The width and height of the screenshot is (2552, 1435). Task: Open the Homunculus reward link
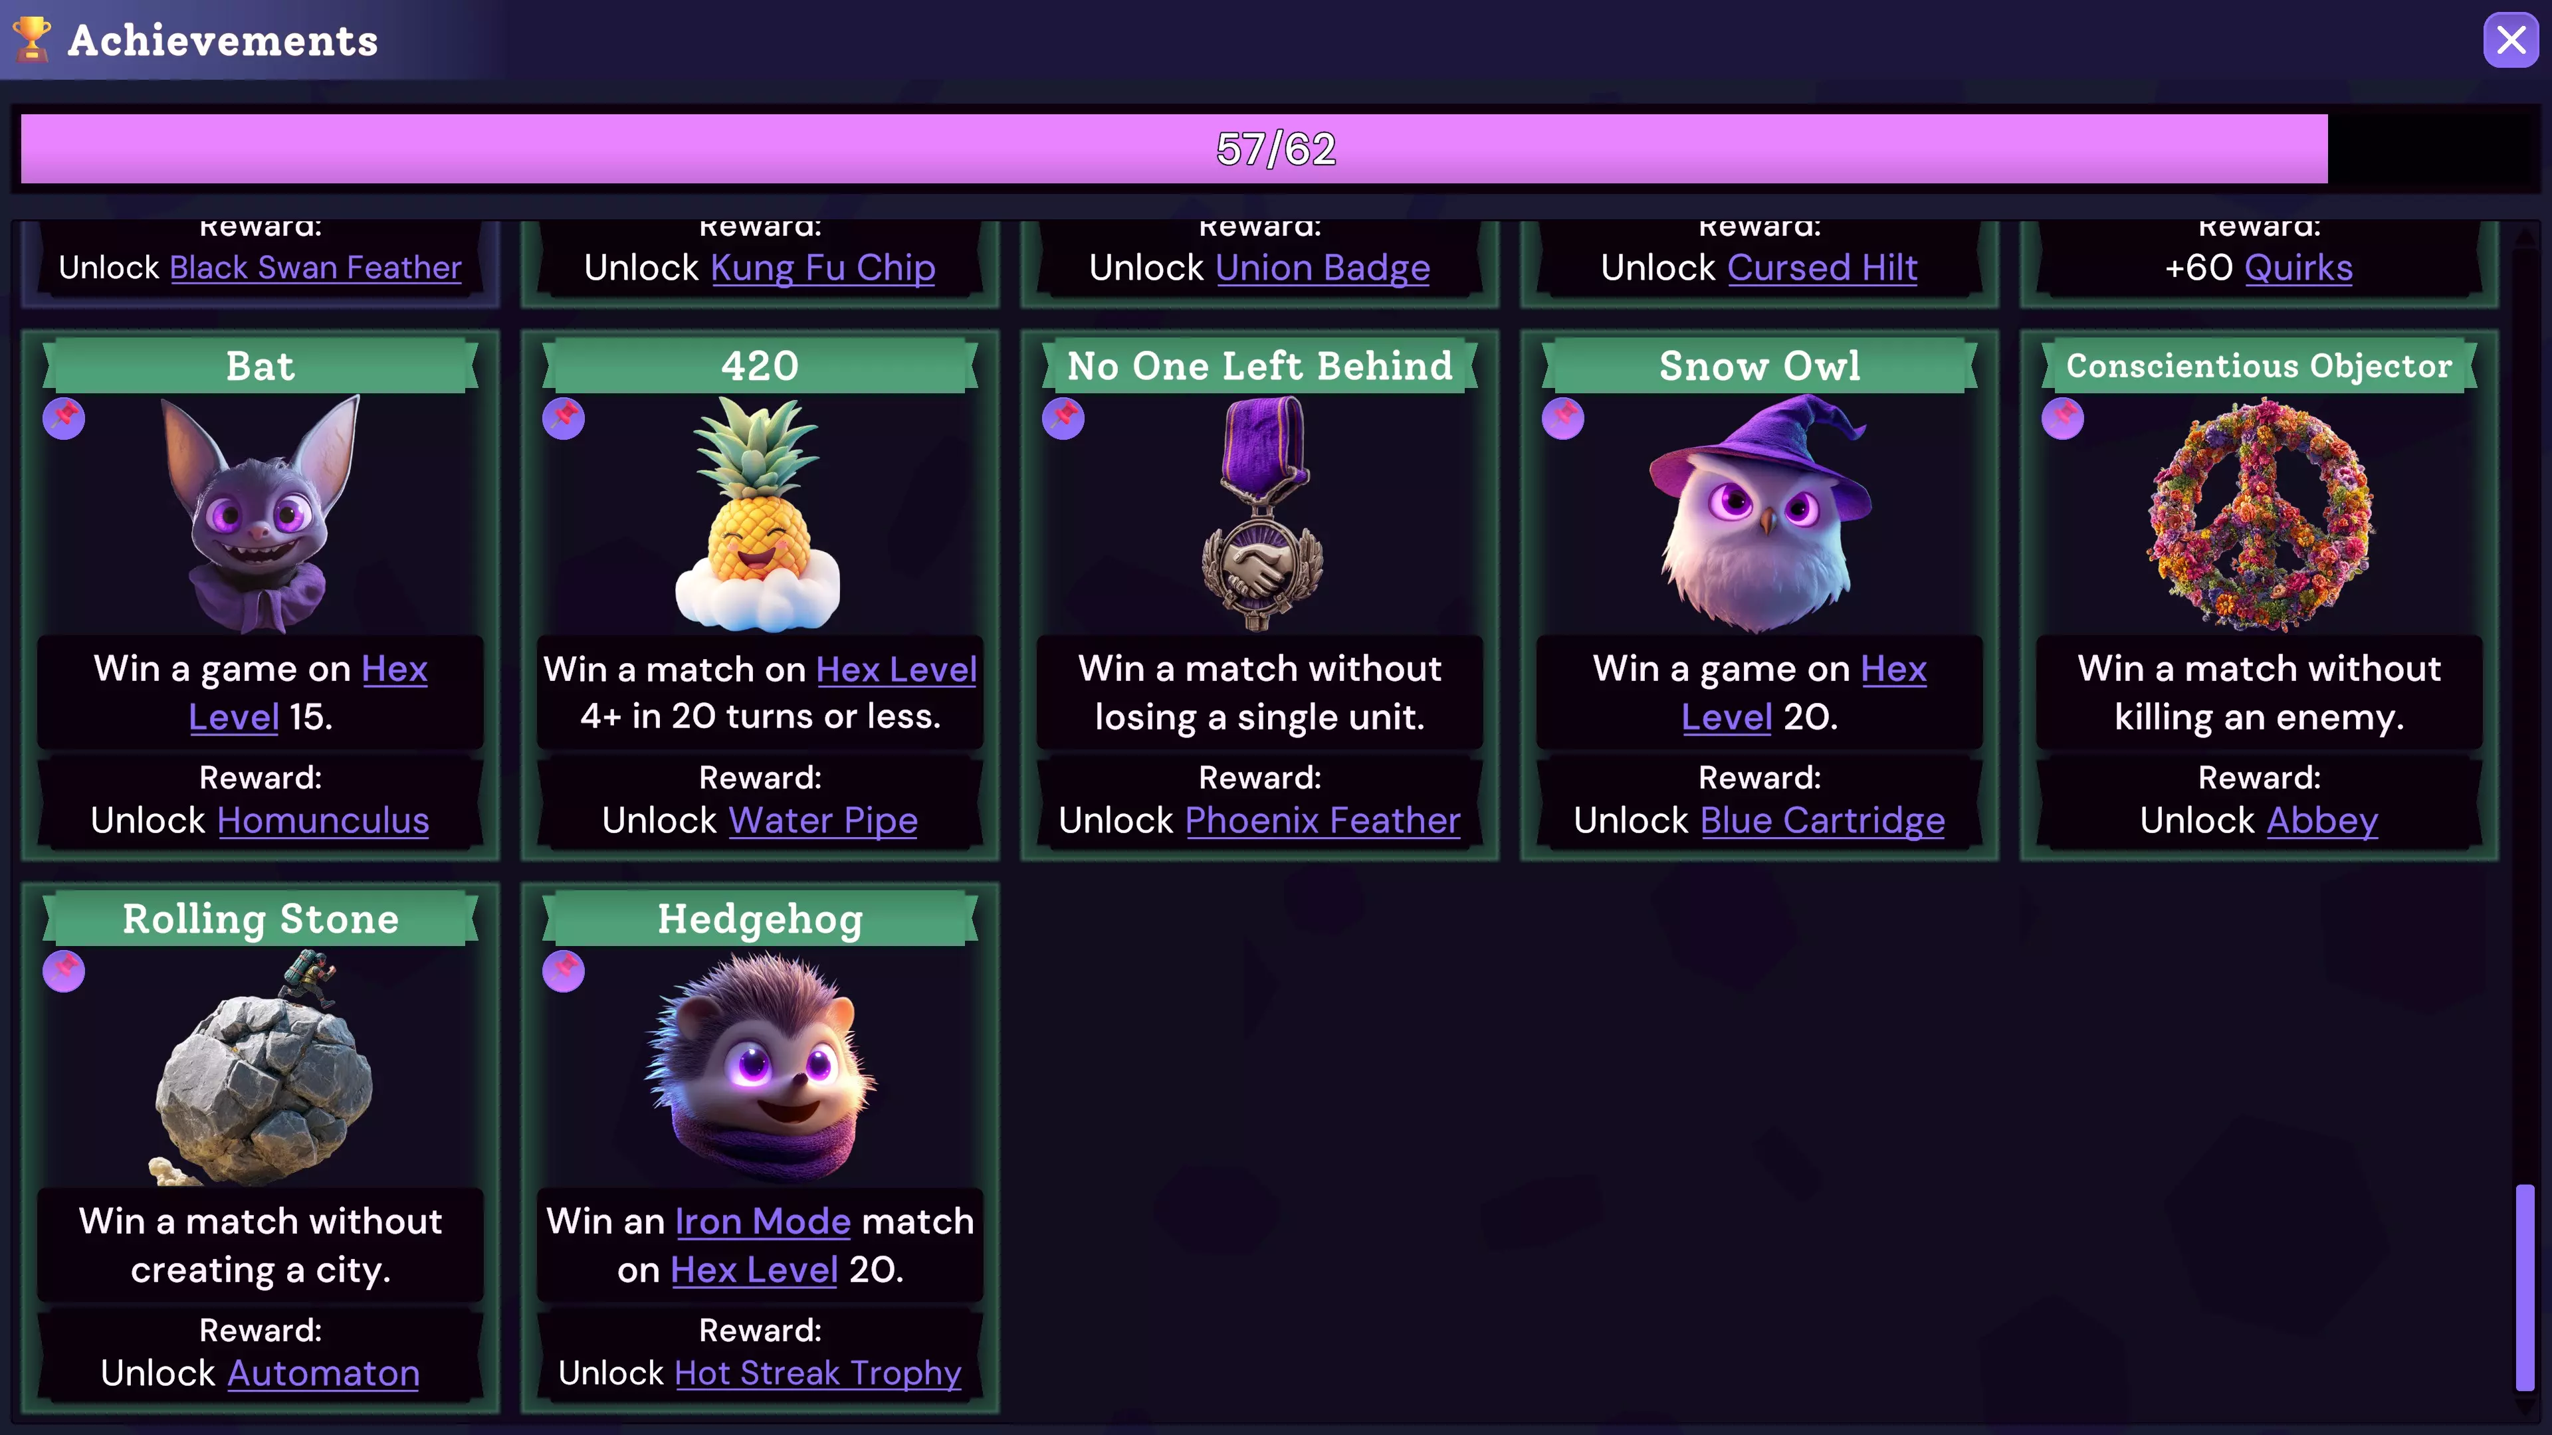coord(323,821)
